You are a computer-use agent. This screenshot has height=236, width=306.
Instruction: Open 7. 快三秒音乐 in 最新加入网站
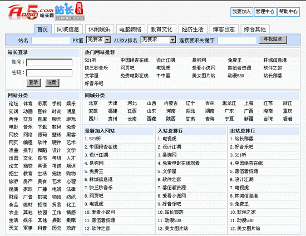pyautogui.click(x=98, y=188)
